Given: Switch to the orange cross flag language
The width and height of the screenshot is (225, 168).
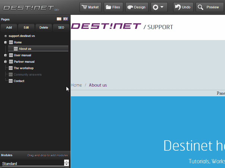Looking at the screenshot, I should pos(59,19).
